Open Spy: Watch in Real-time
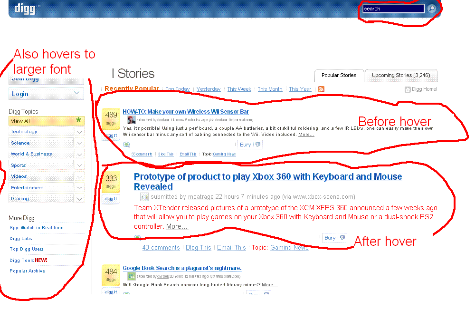 (37, 227)
